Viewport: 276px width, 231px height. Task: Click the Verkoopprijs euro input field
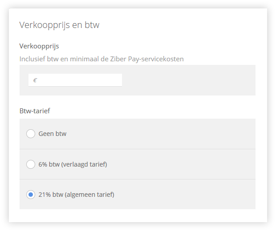coord(75,80)
